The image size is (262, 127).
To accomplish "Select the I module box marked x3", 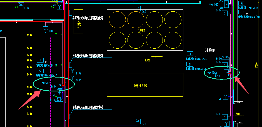I will [x=190, y=54].
